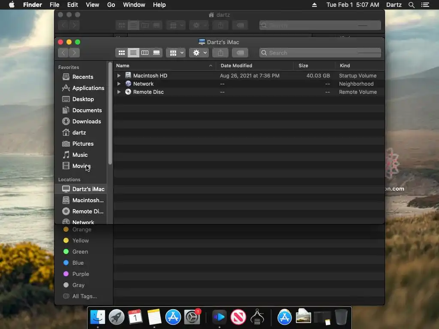
Task: Switch to column view in Dartz's iMac toolbar
Action: (x=145, y=53)
